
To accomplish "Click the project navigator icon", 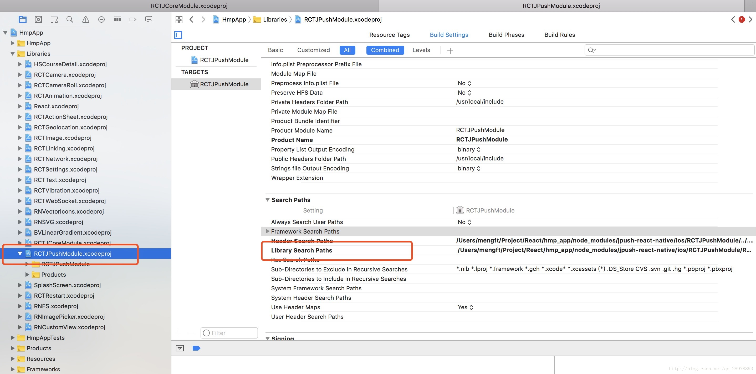I will point(23,19).
